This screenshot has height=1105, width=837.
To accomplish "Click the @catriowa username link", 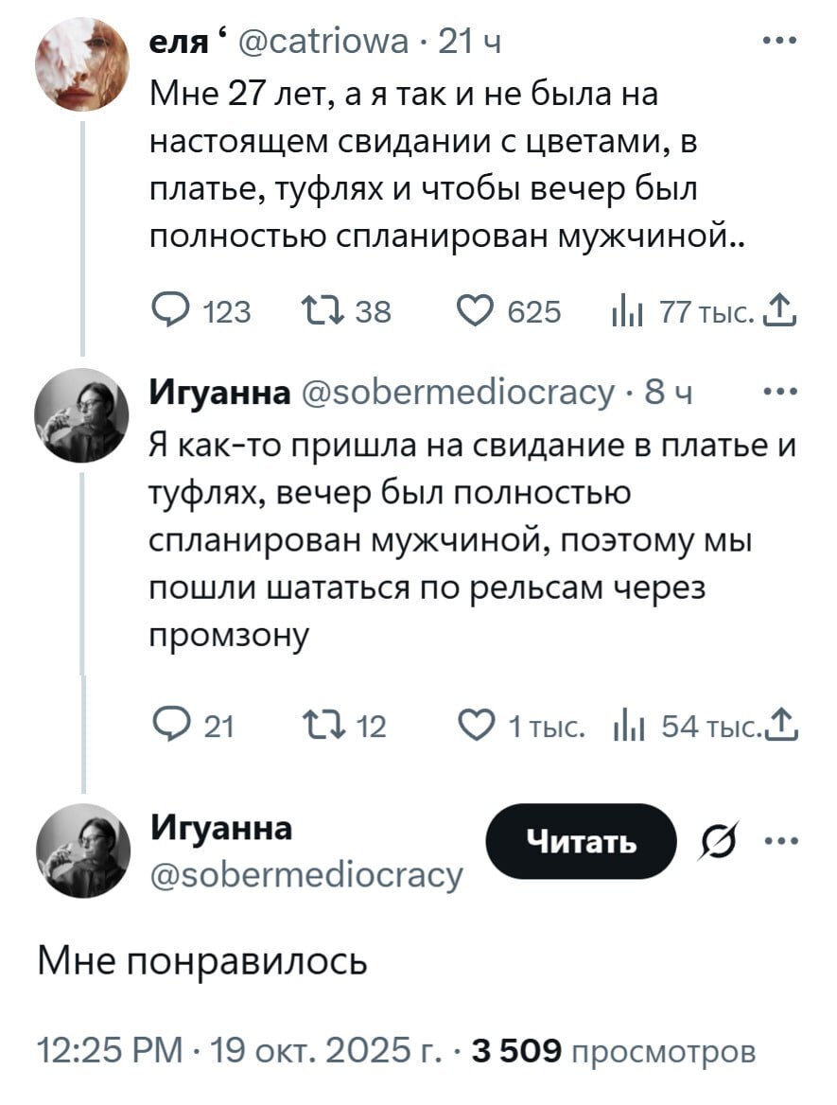I will (x=325, y=43).
